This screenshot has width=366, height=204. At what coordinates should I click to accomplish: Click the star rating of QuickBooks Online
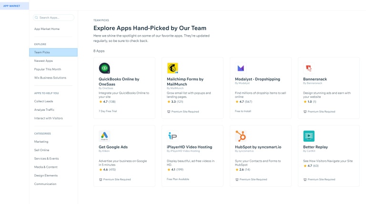(107, 102)
